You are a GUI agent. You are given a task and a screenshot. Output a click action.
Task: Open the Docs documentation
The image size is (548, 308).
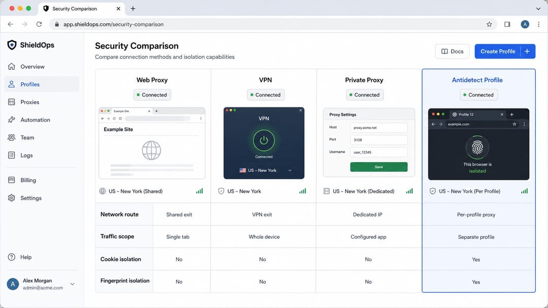coord(452,51)
